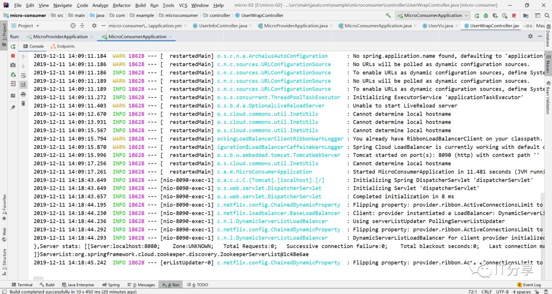Open File menu
This screenshot has width=552, height=294.
pos(17,5)
